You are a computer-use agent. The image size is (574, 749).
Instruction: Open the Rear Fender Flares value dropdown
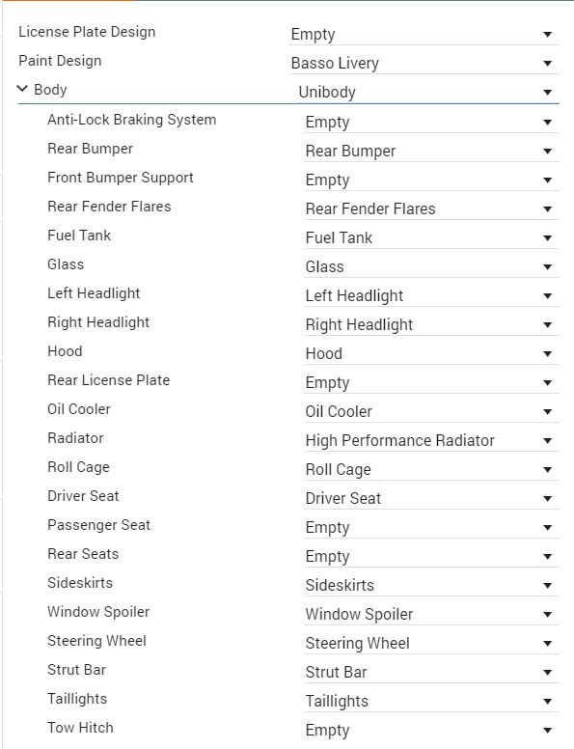coord(431,208)
